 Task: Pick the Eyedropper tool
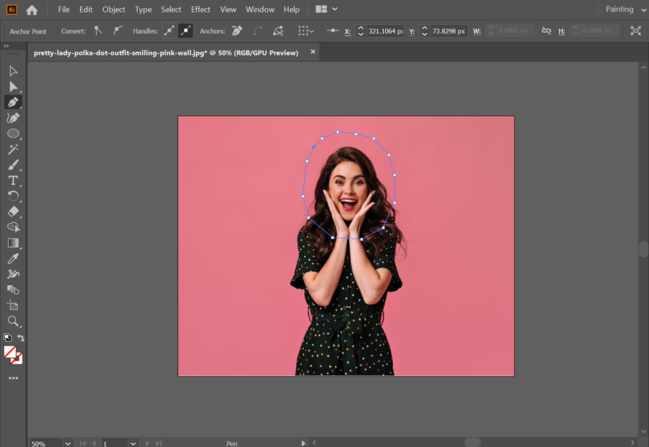point(13,258)
